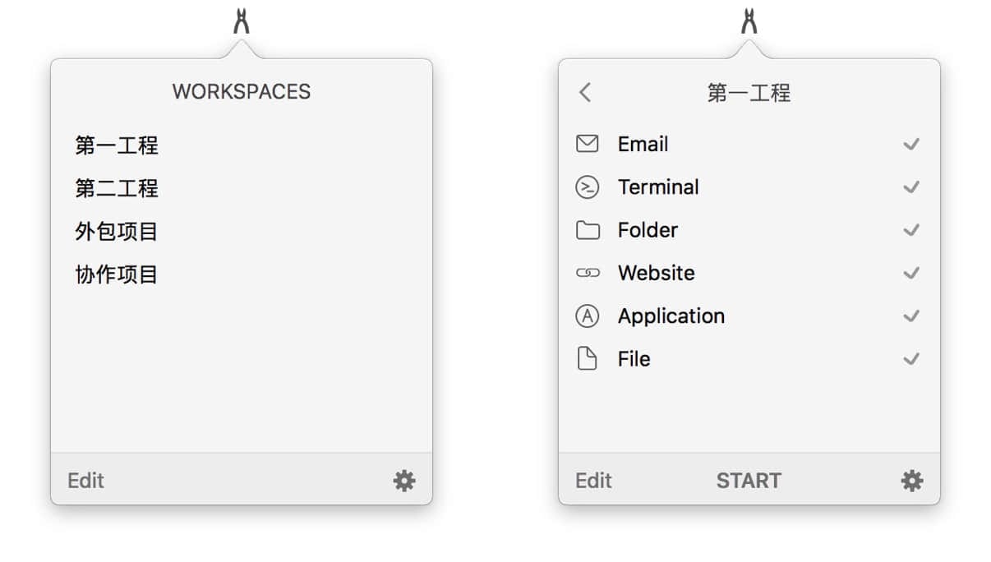Click the Application circled-A icon

click(587, 316)
